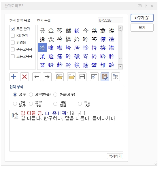Select the hanja 禽 in the list
This screenshot has width=164, height=171.
103,30
